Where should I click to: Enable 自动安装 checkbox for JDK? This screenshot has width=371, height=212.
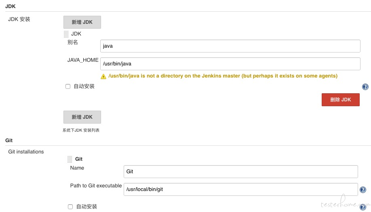pyautogui.click(x=68, y=86)
